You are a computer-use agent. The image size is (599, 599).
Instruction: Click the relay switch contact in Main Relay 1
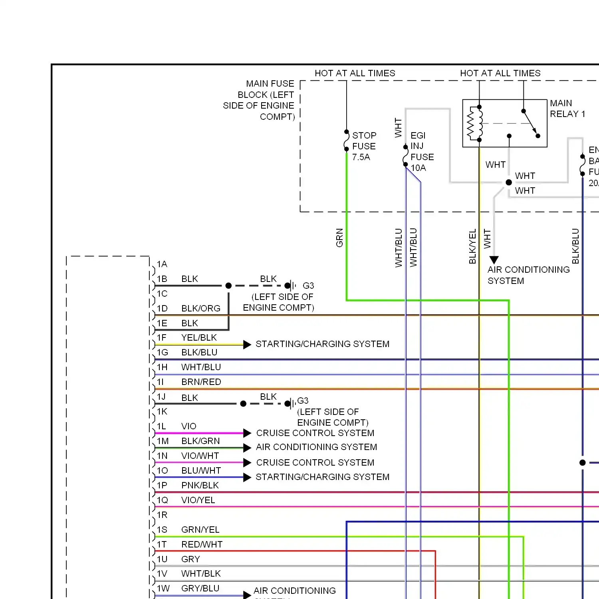[x=531, y=123]
